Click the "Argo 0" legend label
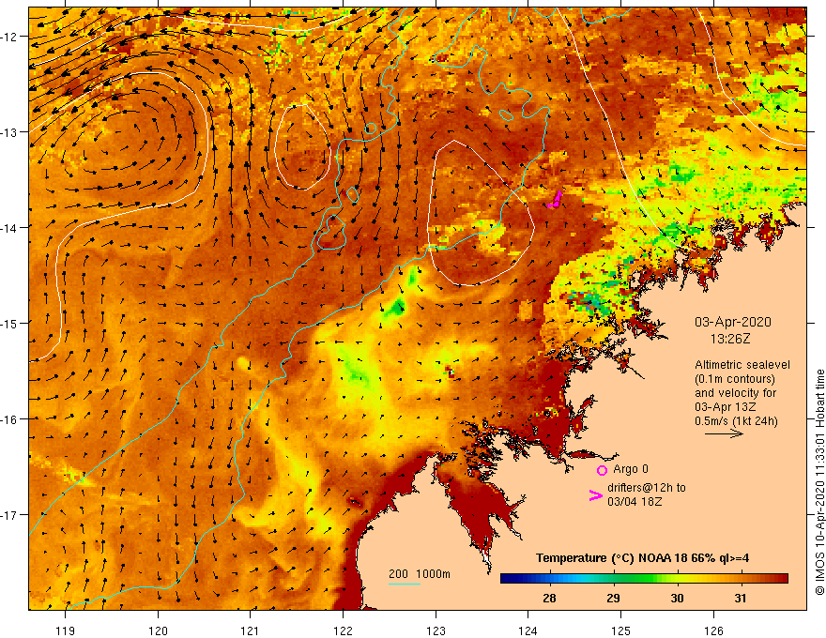 (631, 469)
